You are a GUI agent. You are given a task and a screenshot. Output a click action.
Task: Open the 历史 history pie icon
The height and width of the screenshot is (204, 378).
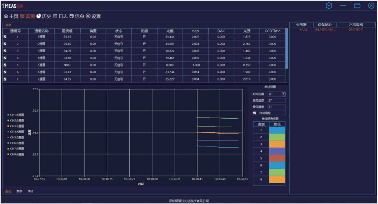point(39,16)
